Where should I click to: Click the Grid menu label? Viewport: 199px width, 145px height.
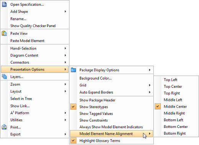click(83, 85)
